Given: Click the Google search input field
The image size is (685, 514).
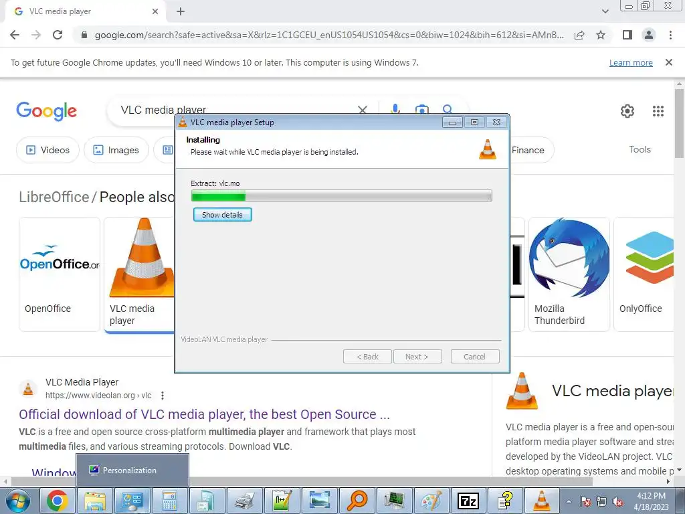Looking at the screenshot, I should [236, 110].
